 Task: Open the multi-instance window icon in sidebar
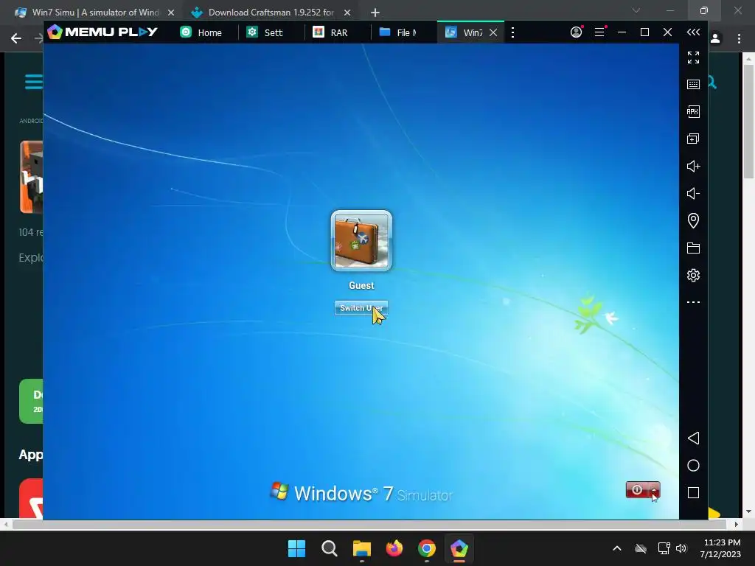(693, 139)
